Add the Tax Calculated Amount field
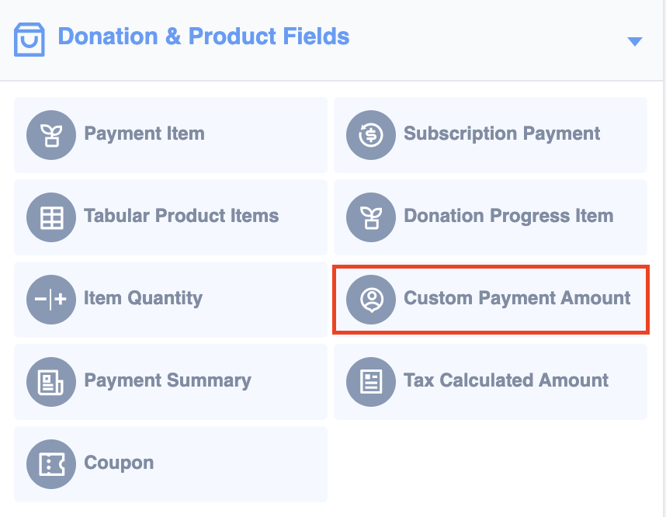 [491, 382]
